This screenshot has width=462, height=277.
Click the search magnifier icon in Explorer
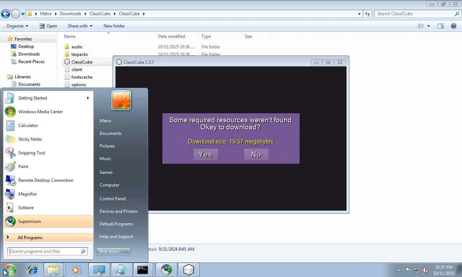click(457, 14)
